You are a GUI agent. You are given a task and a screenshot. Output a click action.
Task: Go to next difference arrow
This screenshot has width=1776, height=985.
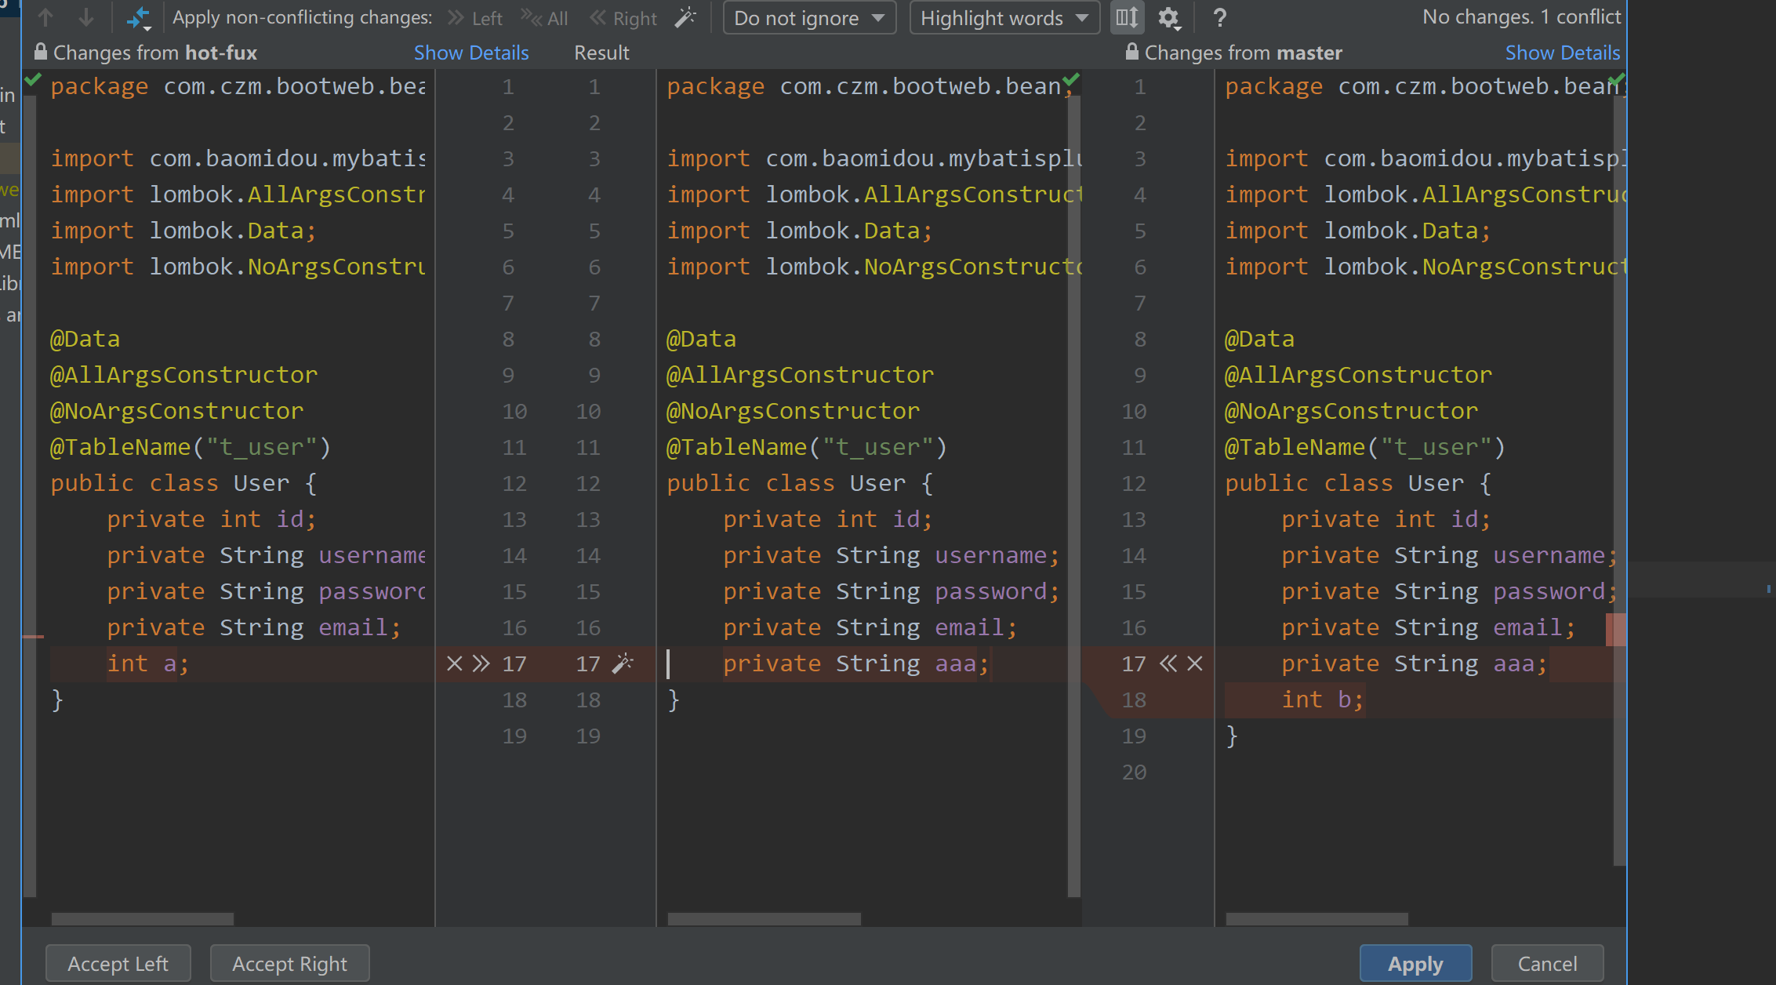pos(86,17)
